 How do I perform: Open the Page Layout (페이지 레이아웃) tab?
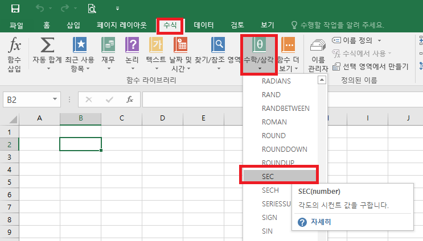tap(122, 26)
